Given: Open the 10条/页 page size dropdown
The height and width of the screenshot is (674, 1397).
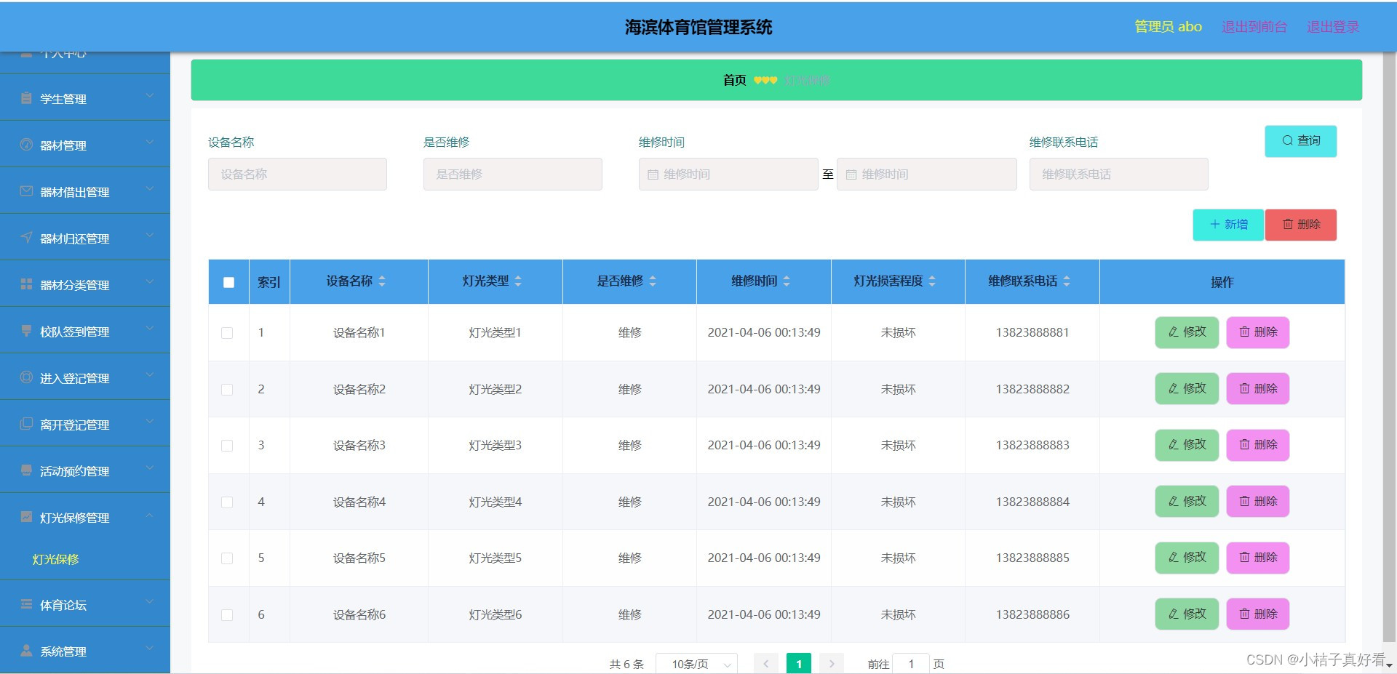Looking at the screenshot, I should pos(696,664).
